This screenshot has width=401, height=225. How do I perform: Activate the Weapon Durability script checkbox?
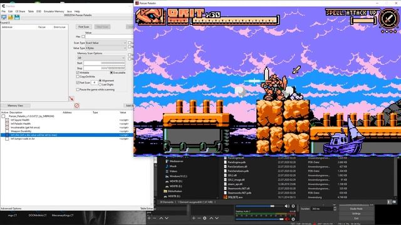pos(7,131)
